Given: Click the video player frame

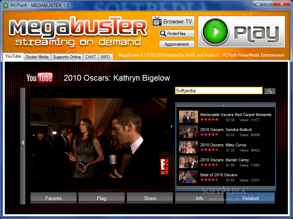Looking at the screenshot, I should coord(101,138).
